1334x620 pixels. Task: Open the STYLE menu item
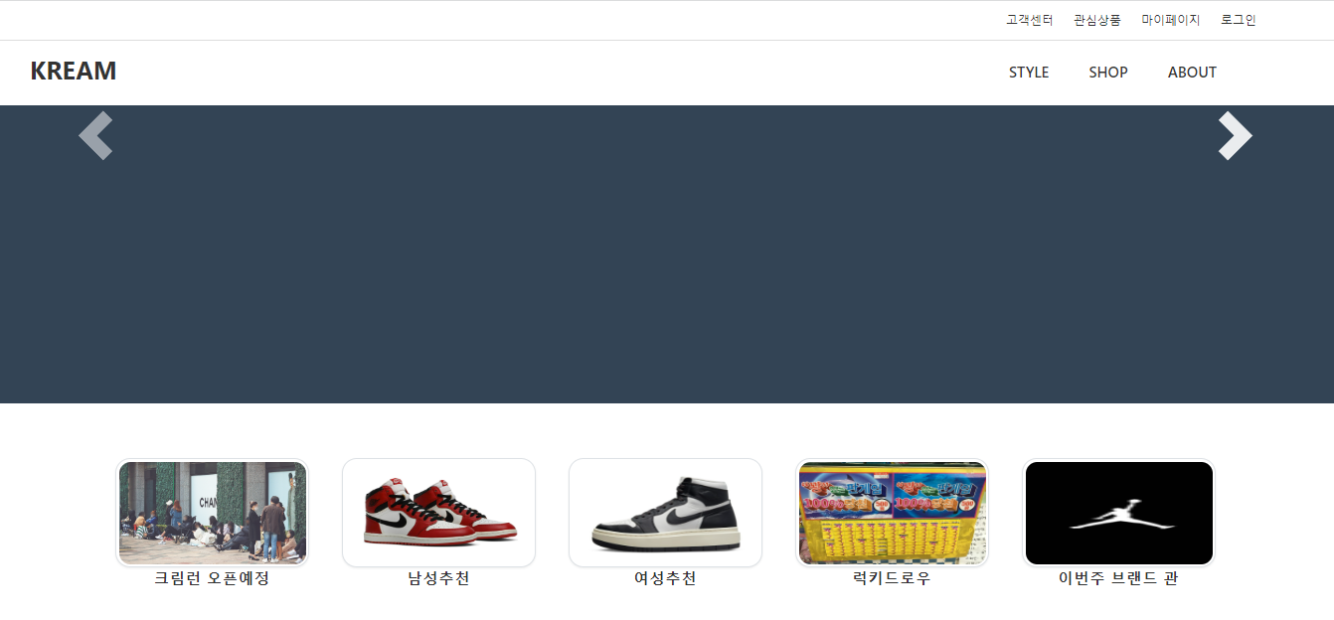coord(1029,73)
